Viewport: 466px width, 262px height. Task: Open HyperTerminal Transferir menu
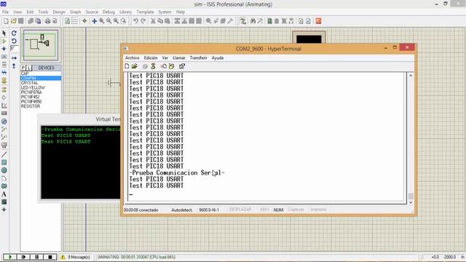pyautogui.click(x=198, y=58)
